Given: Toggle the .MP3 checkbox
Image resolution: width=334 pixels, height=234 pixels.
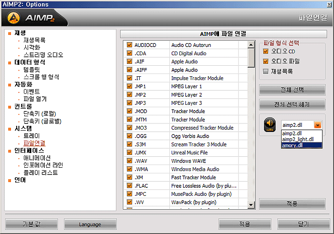Looking at the screenshot, I should click(x=129, y=103).
